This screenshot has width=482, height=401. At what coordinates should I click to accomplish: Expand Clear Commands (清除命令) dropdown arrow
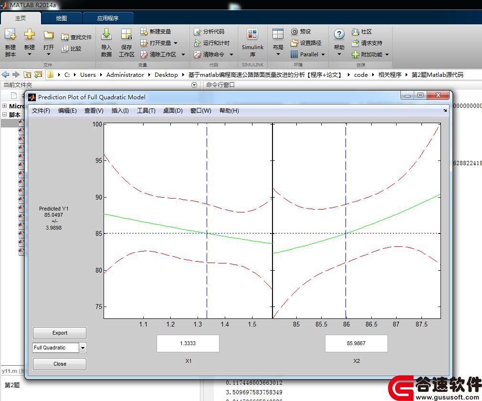[231, 54]
